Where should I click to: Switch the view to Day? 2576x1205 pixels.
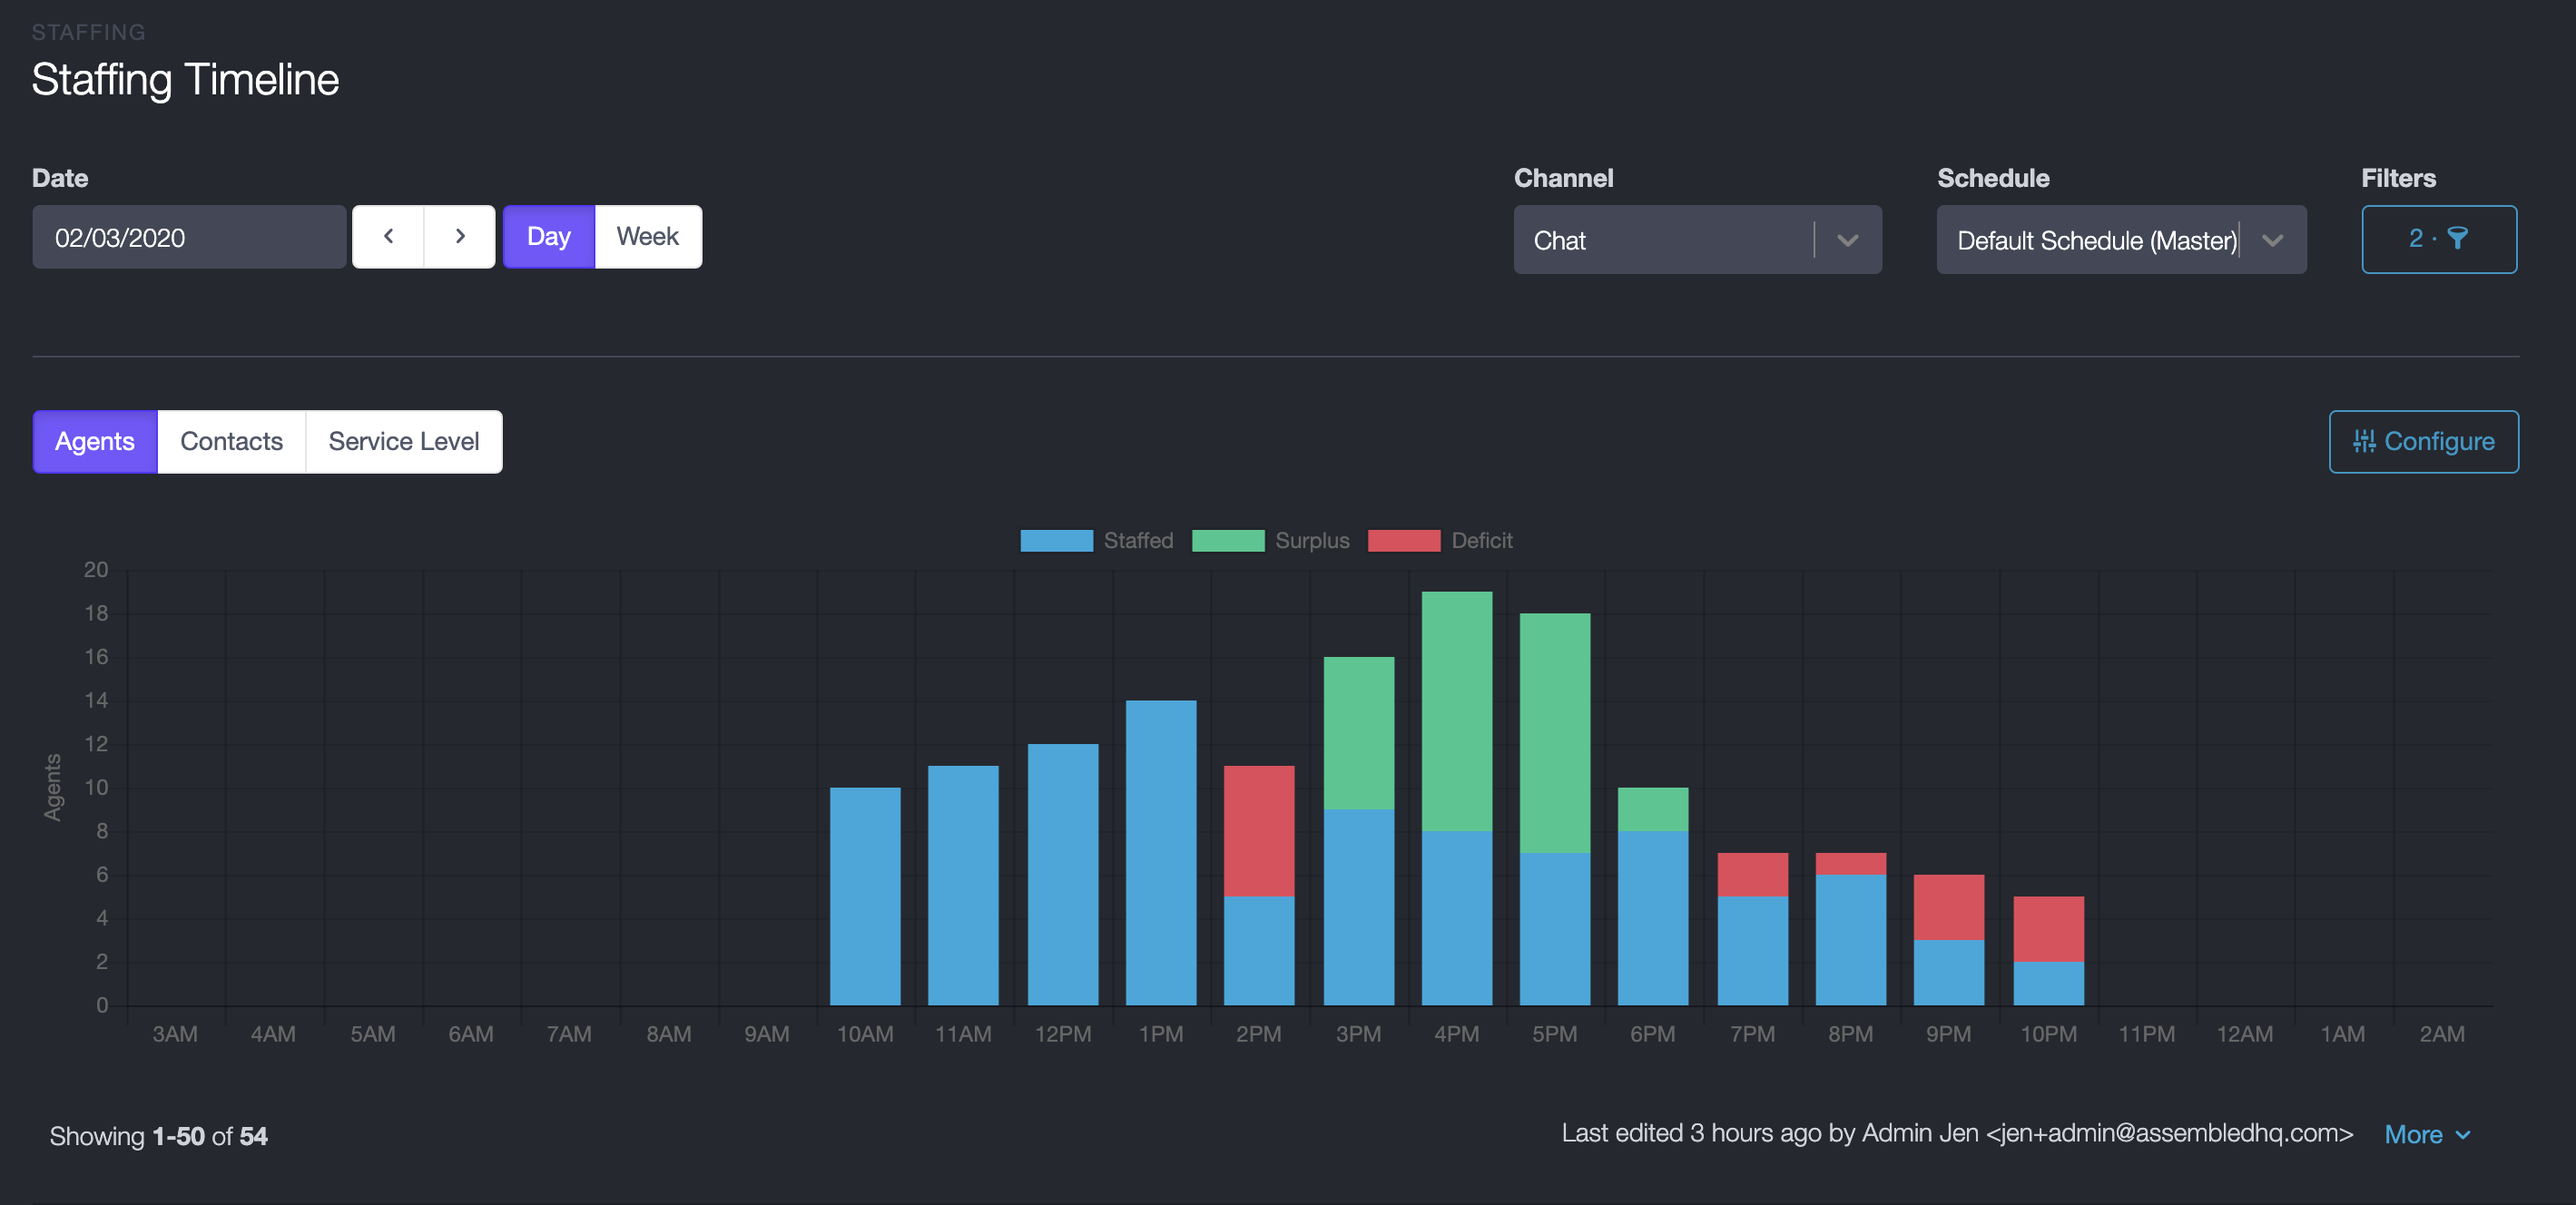pyautogui.click(x=548, y=237)
